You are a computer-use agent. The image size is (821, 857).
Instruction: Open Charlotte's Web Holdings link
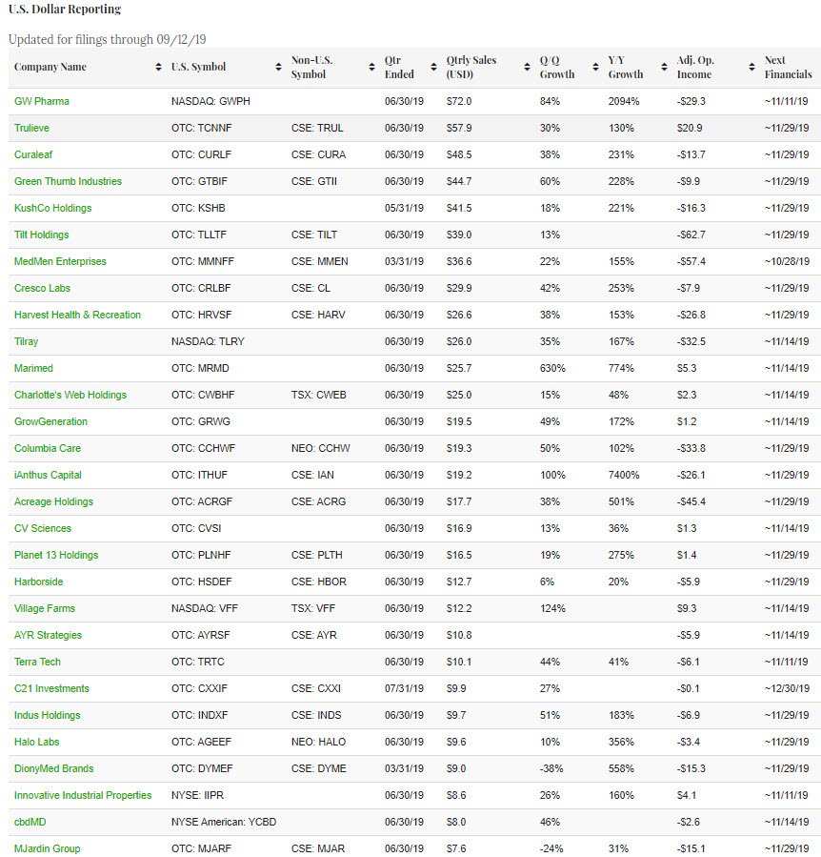(x=70, y=395)
